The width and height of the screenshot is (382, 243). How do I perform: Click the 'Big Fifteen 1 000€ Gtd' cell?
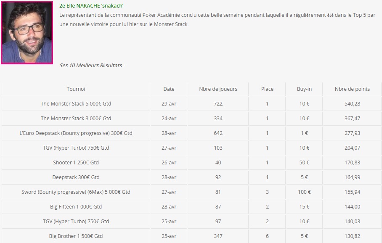click(76, 207)
